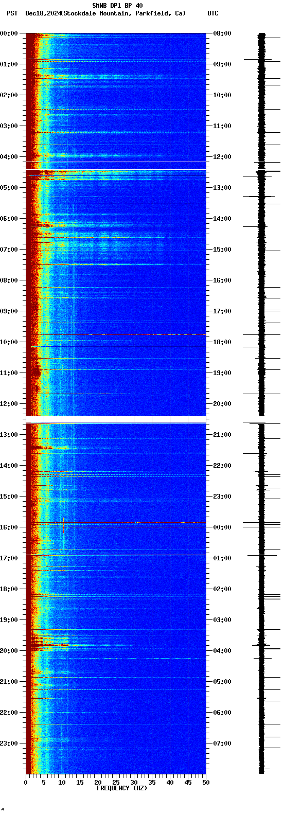
Task: Click the "18:00" UTC label on right axis
Action: click(x=222, y=342)
